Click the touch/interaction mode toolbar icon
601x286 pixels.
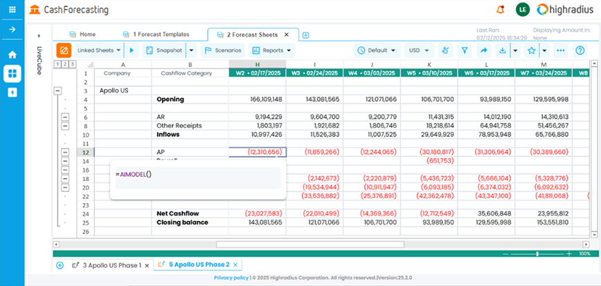pyautogui.click(x=445, y=50)
